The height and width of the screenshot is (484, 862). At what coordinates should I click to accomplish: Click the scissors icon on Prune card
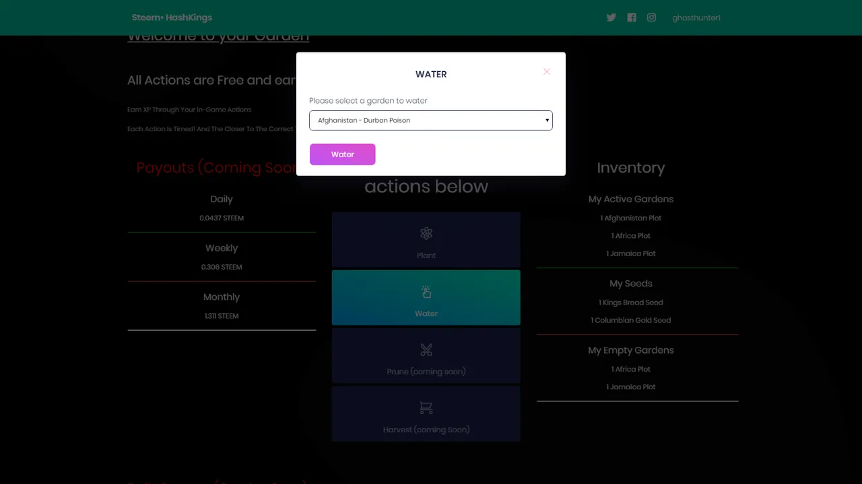click(x=426, y=350)
